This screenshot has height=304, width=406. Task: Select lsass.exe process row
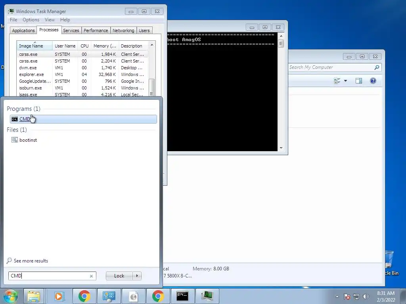pyautogui.click(x=82, y=94)
